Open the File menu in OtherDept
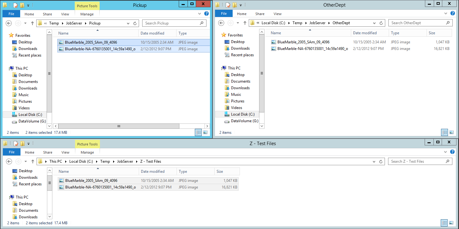459x229 pixels. pos(224,14)
